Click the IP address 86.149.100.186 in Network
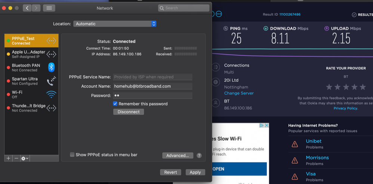Screen dimensions: 373x184 pos(127,54)
